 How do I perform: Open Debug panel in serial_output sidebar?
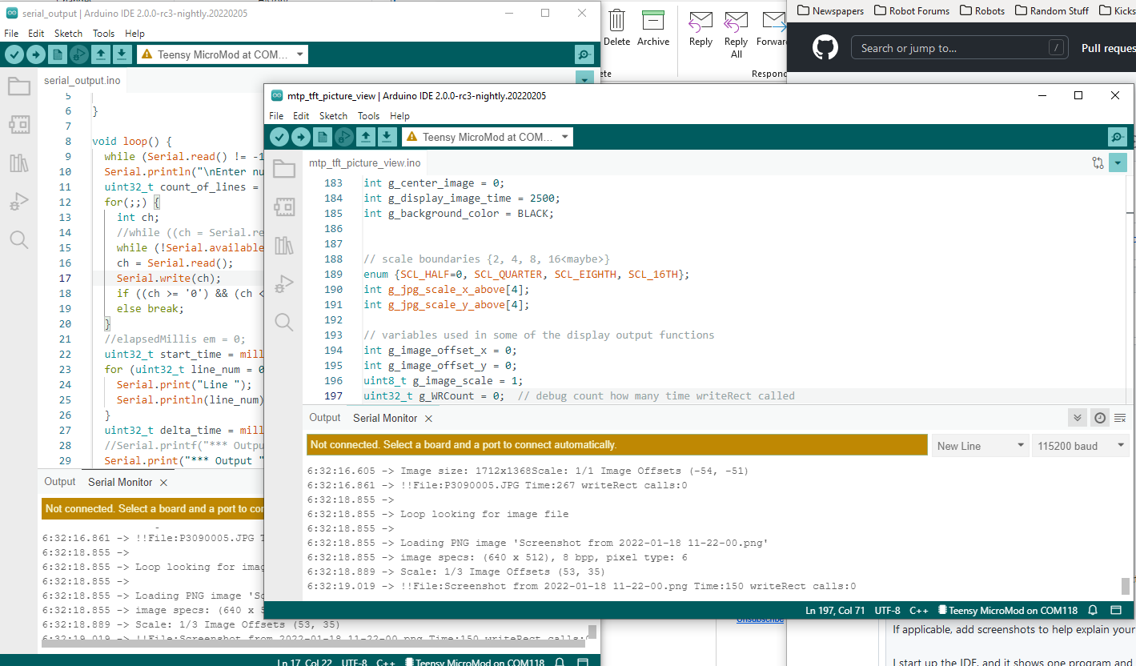[x=19, y=201]
